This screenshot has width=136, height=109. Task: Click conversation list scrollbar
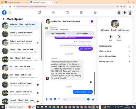click(41, 42)
